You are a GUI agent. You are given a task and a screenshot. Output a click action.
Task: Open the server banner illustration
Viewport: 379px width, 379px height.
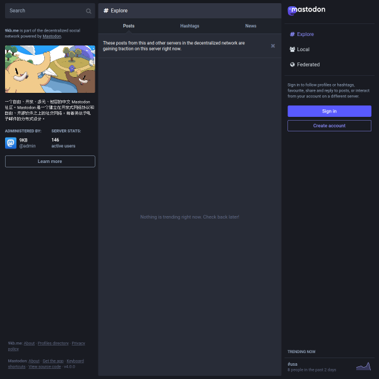coord(50,69)
